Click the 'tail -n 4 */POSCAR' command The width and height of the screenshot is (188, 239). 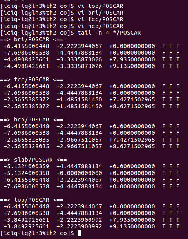coord(109,33)
